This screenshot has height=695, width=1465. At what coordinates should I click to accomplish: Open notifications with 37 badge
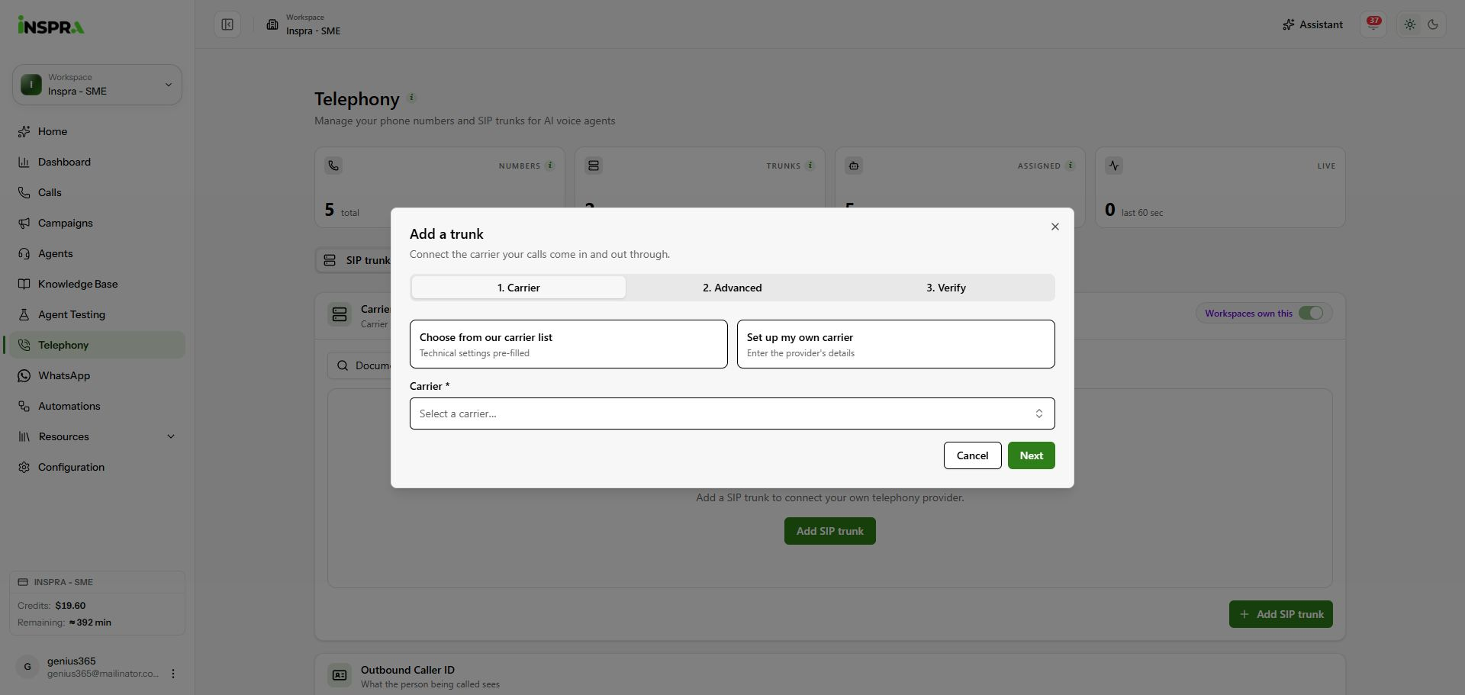(x=1373, y=24)
